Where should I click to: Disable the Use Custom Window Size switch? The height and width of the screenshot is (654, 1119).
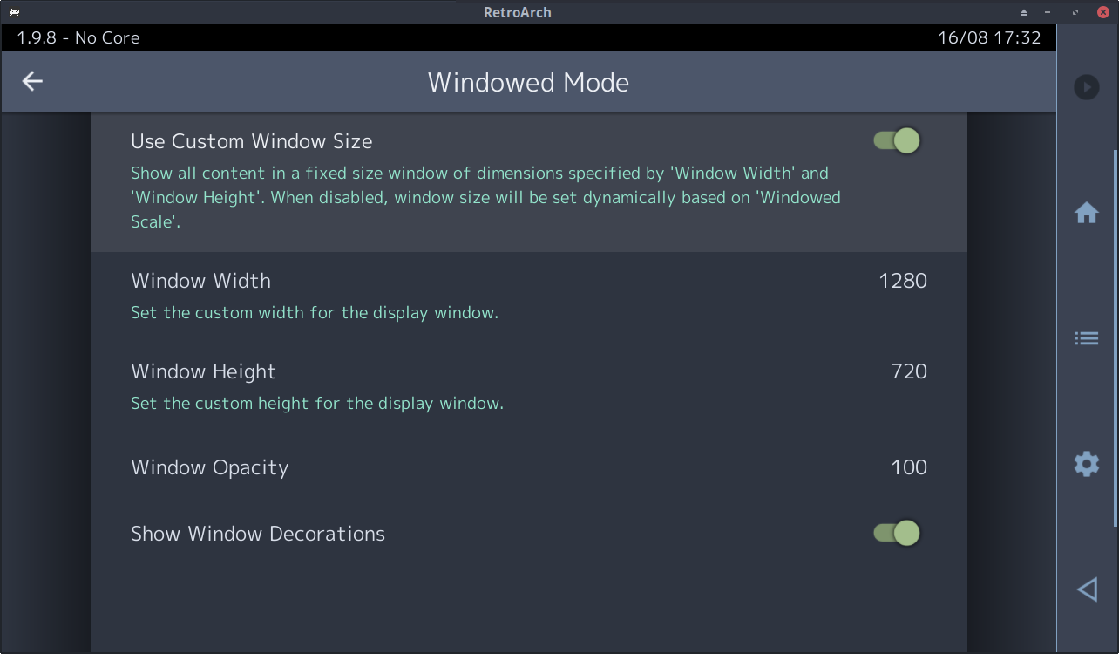(897, 140)
